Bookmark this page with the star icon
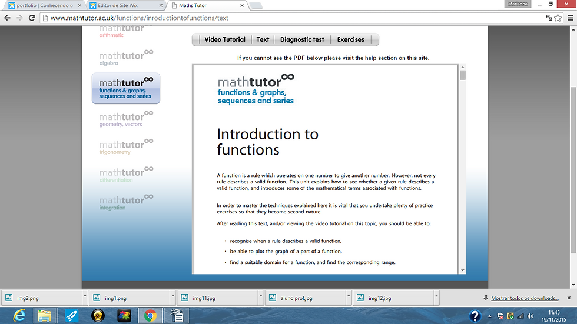Image resolution: width=577 pixels, height=324 pixels. [x=558, y=18]
